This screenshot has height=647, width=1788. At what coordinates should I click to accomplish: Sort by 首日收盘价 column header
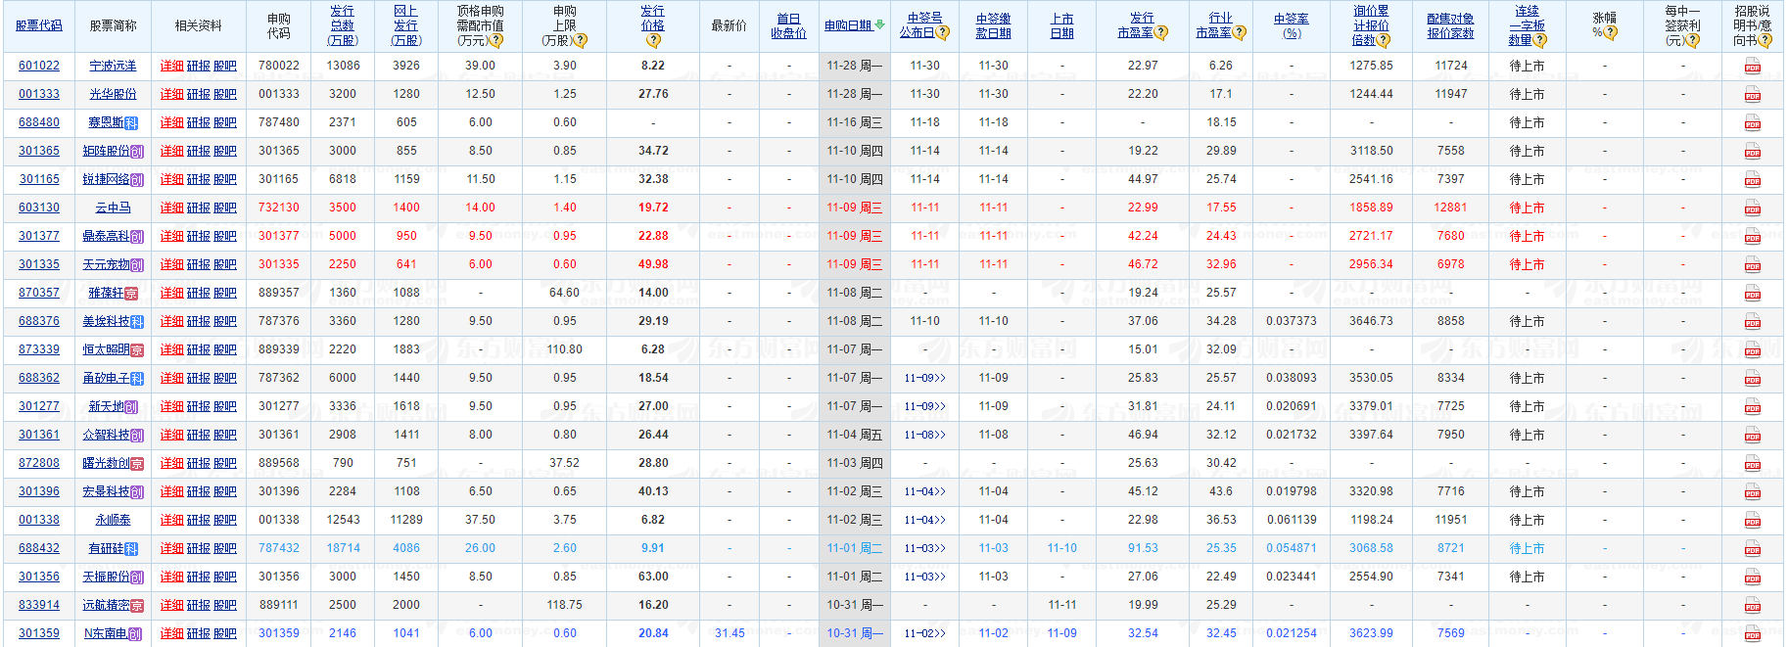pyautogui.click(x=788, y=25)
